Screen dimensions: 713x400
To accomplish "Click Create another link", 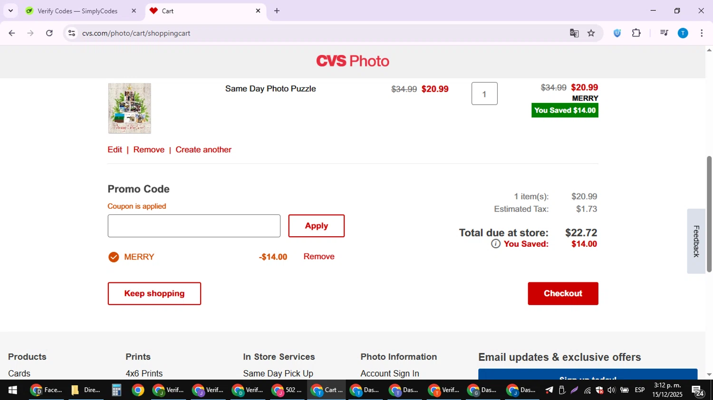I will [203, 149].
